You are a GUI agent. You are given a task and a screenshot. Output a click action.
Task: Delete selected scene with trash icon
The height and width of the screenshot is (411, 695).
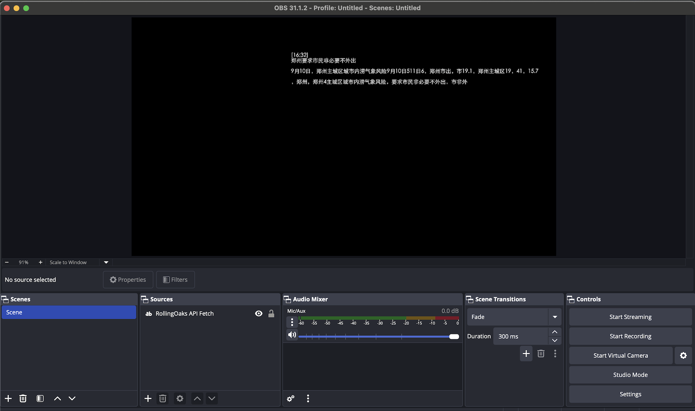(23, 398)
